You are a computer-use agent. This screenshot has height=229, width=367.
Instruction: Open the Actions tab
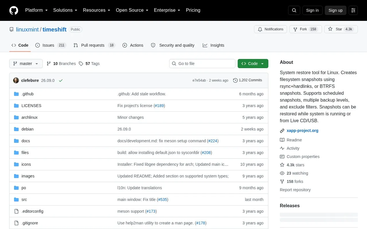(x=133, y=45)
